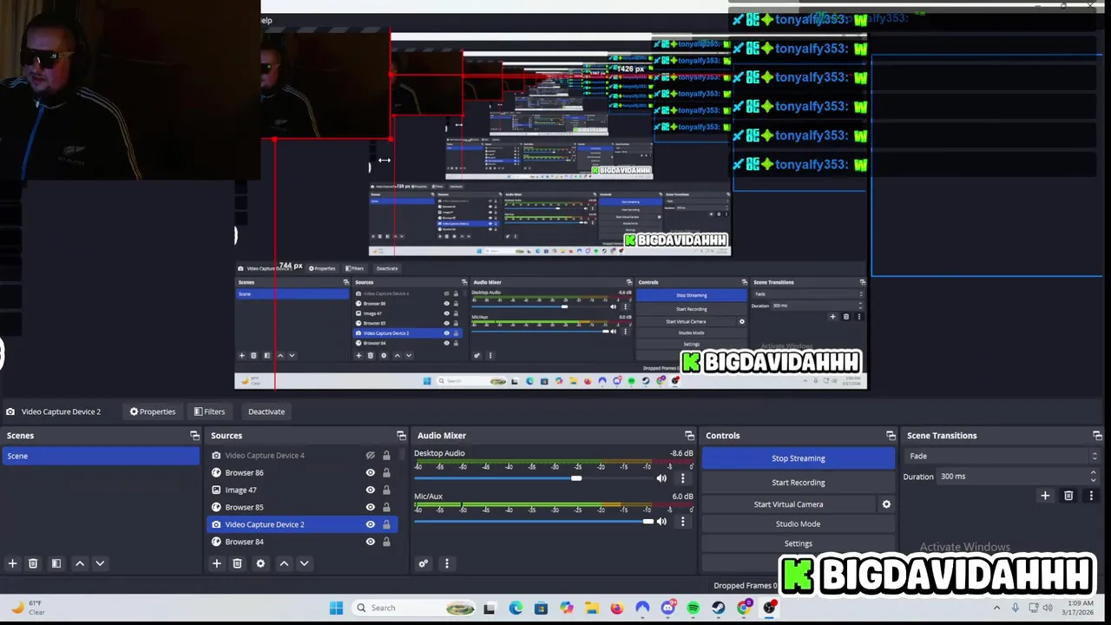Undock the Controls panel
Image resolution: width=1111 pixels, height=625 pixels.
[x=891, y=436]
